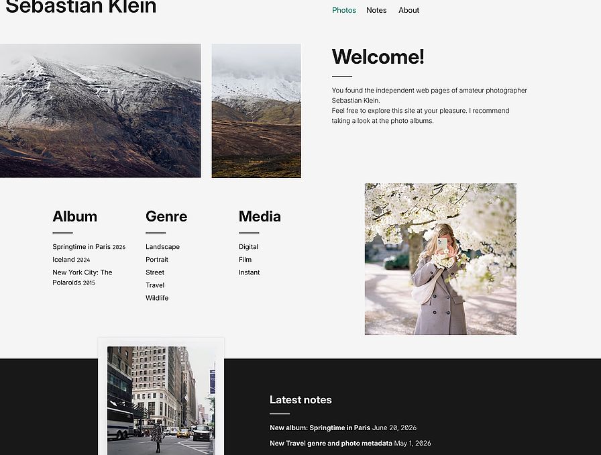Open the narrow snowy mountain hillside photo
The height and width of the screenshot is (455, 601).
click(x=256, y=111)
